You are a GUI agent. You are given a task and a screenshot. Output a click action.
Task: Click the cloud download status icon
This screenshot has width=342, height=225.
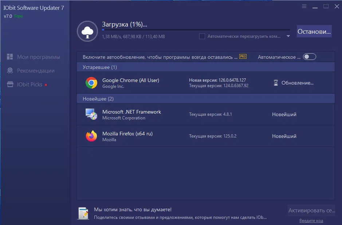pyautogui.click(x=87, y=31)
